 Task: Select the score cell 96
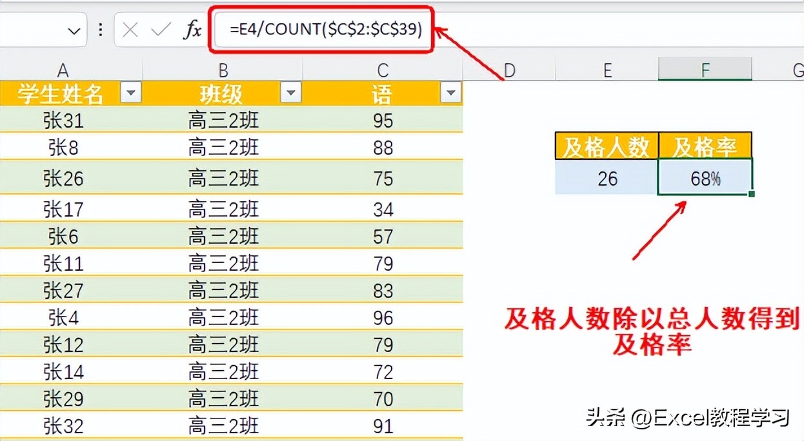[383, 317]
